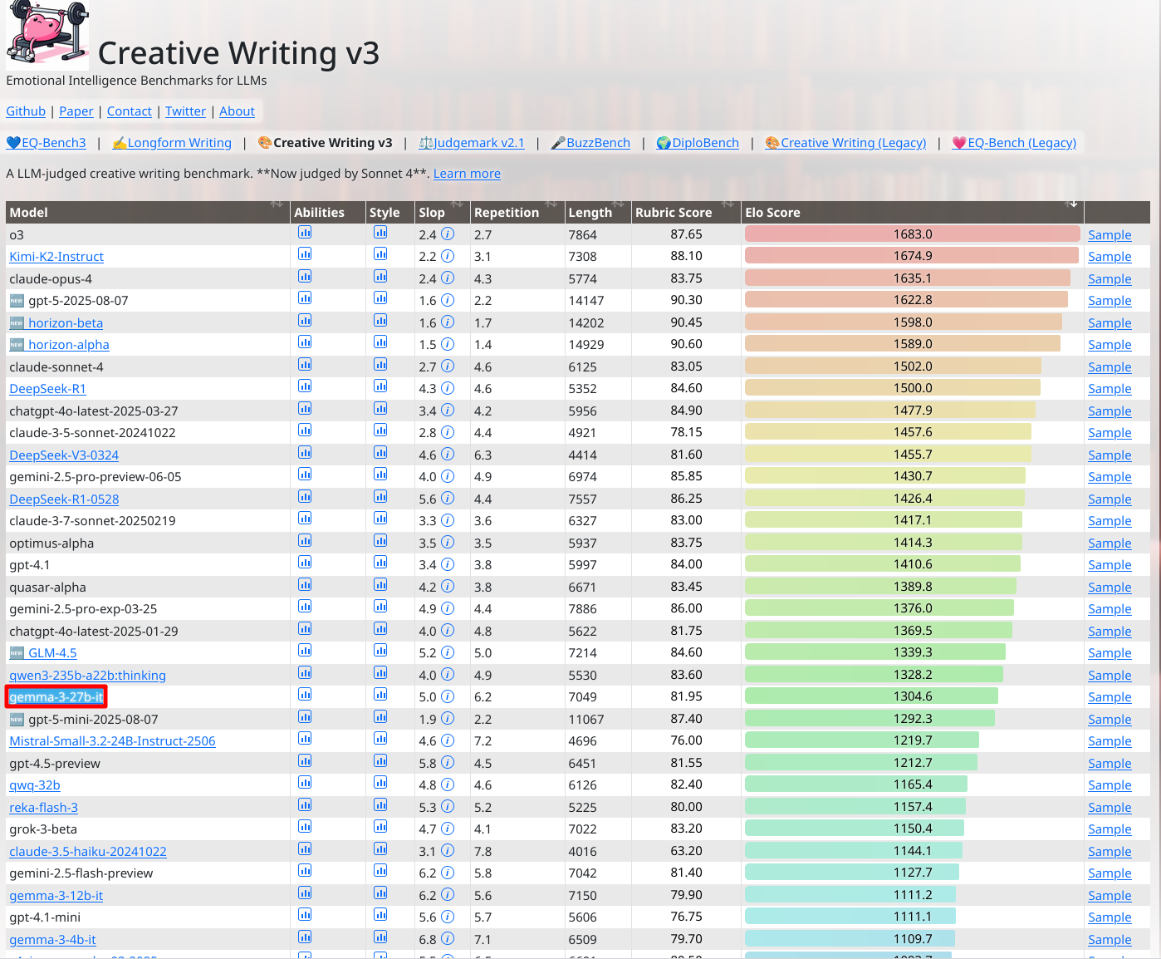Open Style chart for quasar-alpha
Screen dimensions: 1161x959
coord(380,585)
